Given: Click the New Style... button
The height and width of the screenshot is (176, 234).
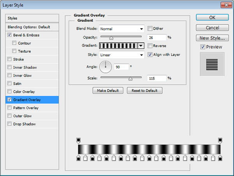Looking at the screenshot, I should [212, 38].
